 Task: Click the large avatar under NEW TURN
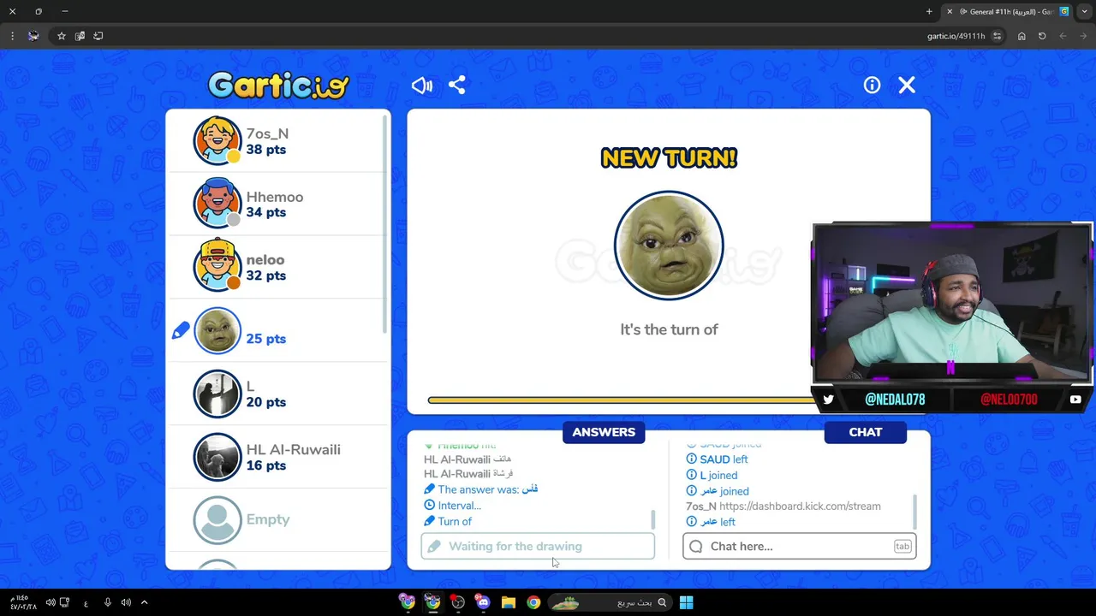tap(669, 246)
